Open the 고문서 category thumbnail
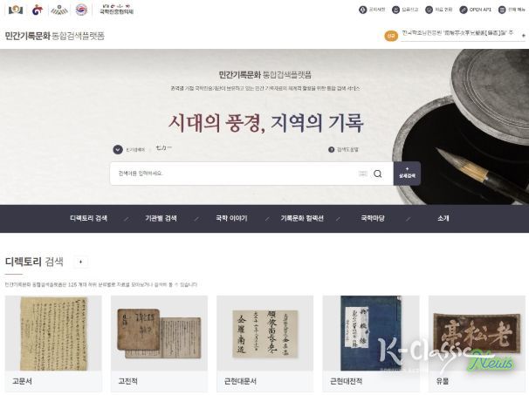The height and width of the screenshot is (395, 529). point(53,344)
